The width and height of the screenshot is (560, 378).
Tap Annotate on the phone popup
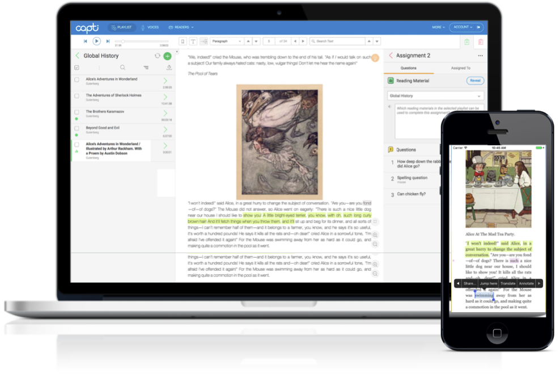coord(526,283)
